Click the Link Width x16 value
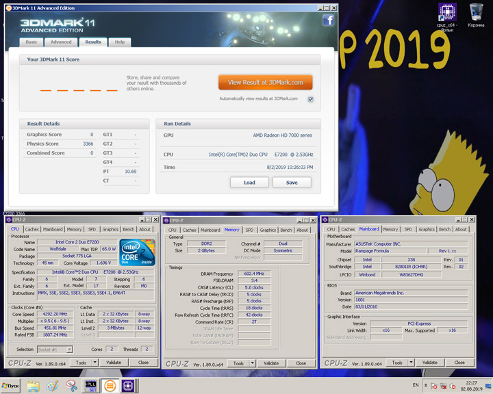 (x=386, y=330)
